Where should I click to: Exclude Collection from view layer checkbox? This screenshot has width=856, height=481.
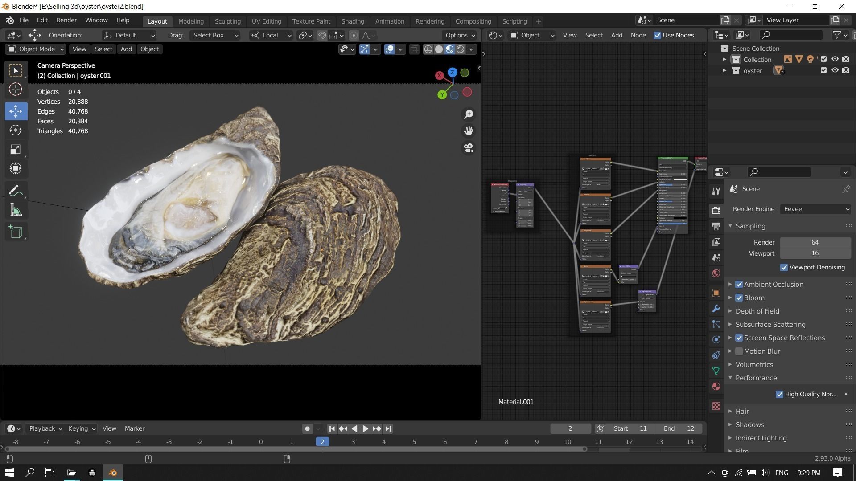point(823,59)
